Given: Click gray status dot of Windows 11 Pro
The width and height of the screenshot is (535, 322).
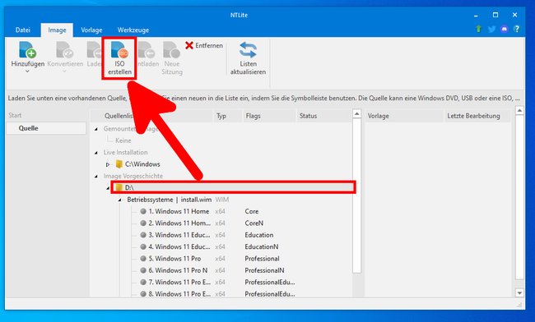Looking at the screenshot, I should [143, 259].
